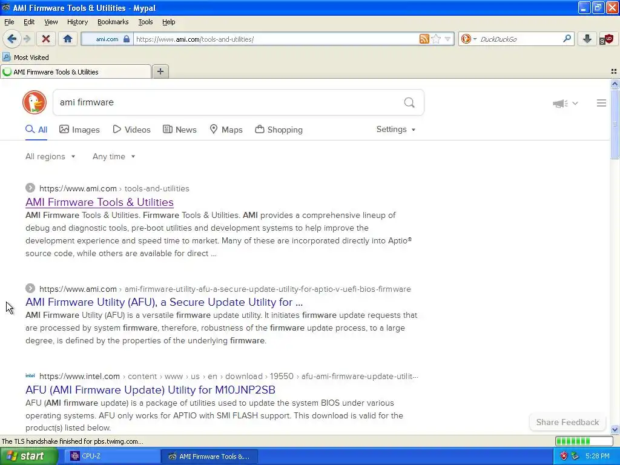The height and width of the screenshot is (465, 620).
Task: Go forward with the Forward arrow button
Action: coord(27,39)
